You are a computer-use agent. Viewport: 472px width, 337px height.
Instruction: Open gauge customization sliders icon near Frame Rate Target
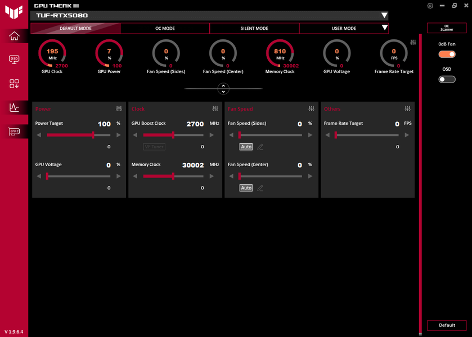(x=413, y=43)
